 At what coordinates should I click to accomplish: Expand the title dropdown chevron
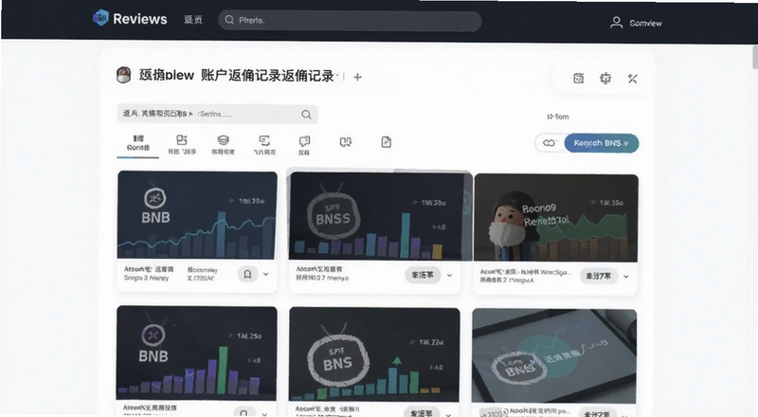338,76
